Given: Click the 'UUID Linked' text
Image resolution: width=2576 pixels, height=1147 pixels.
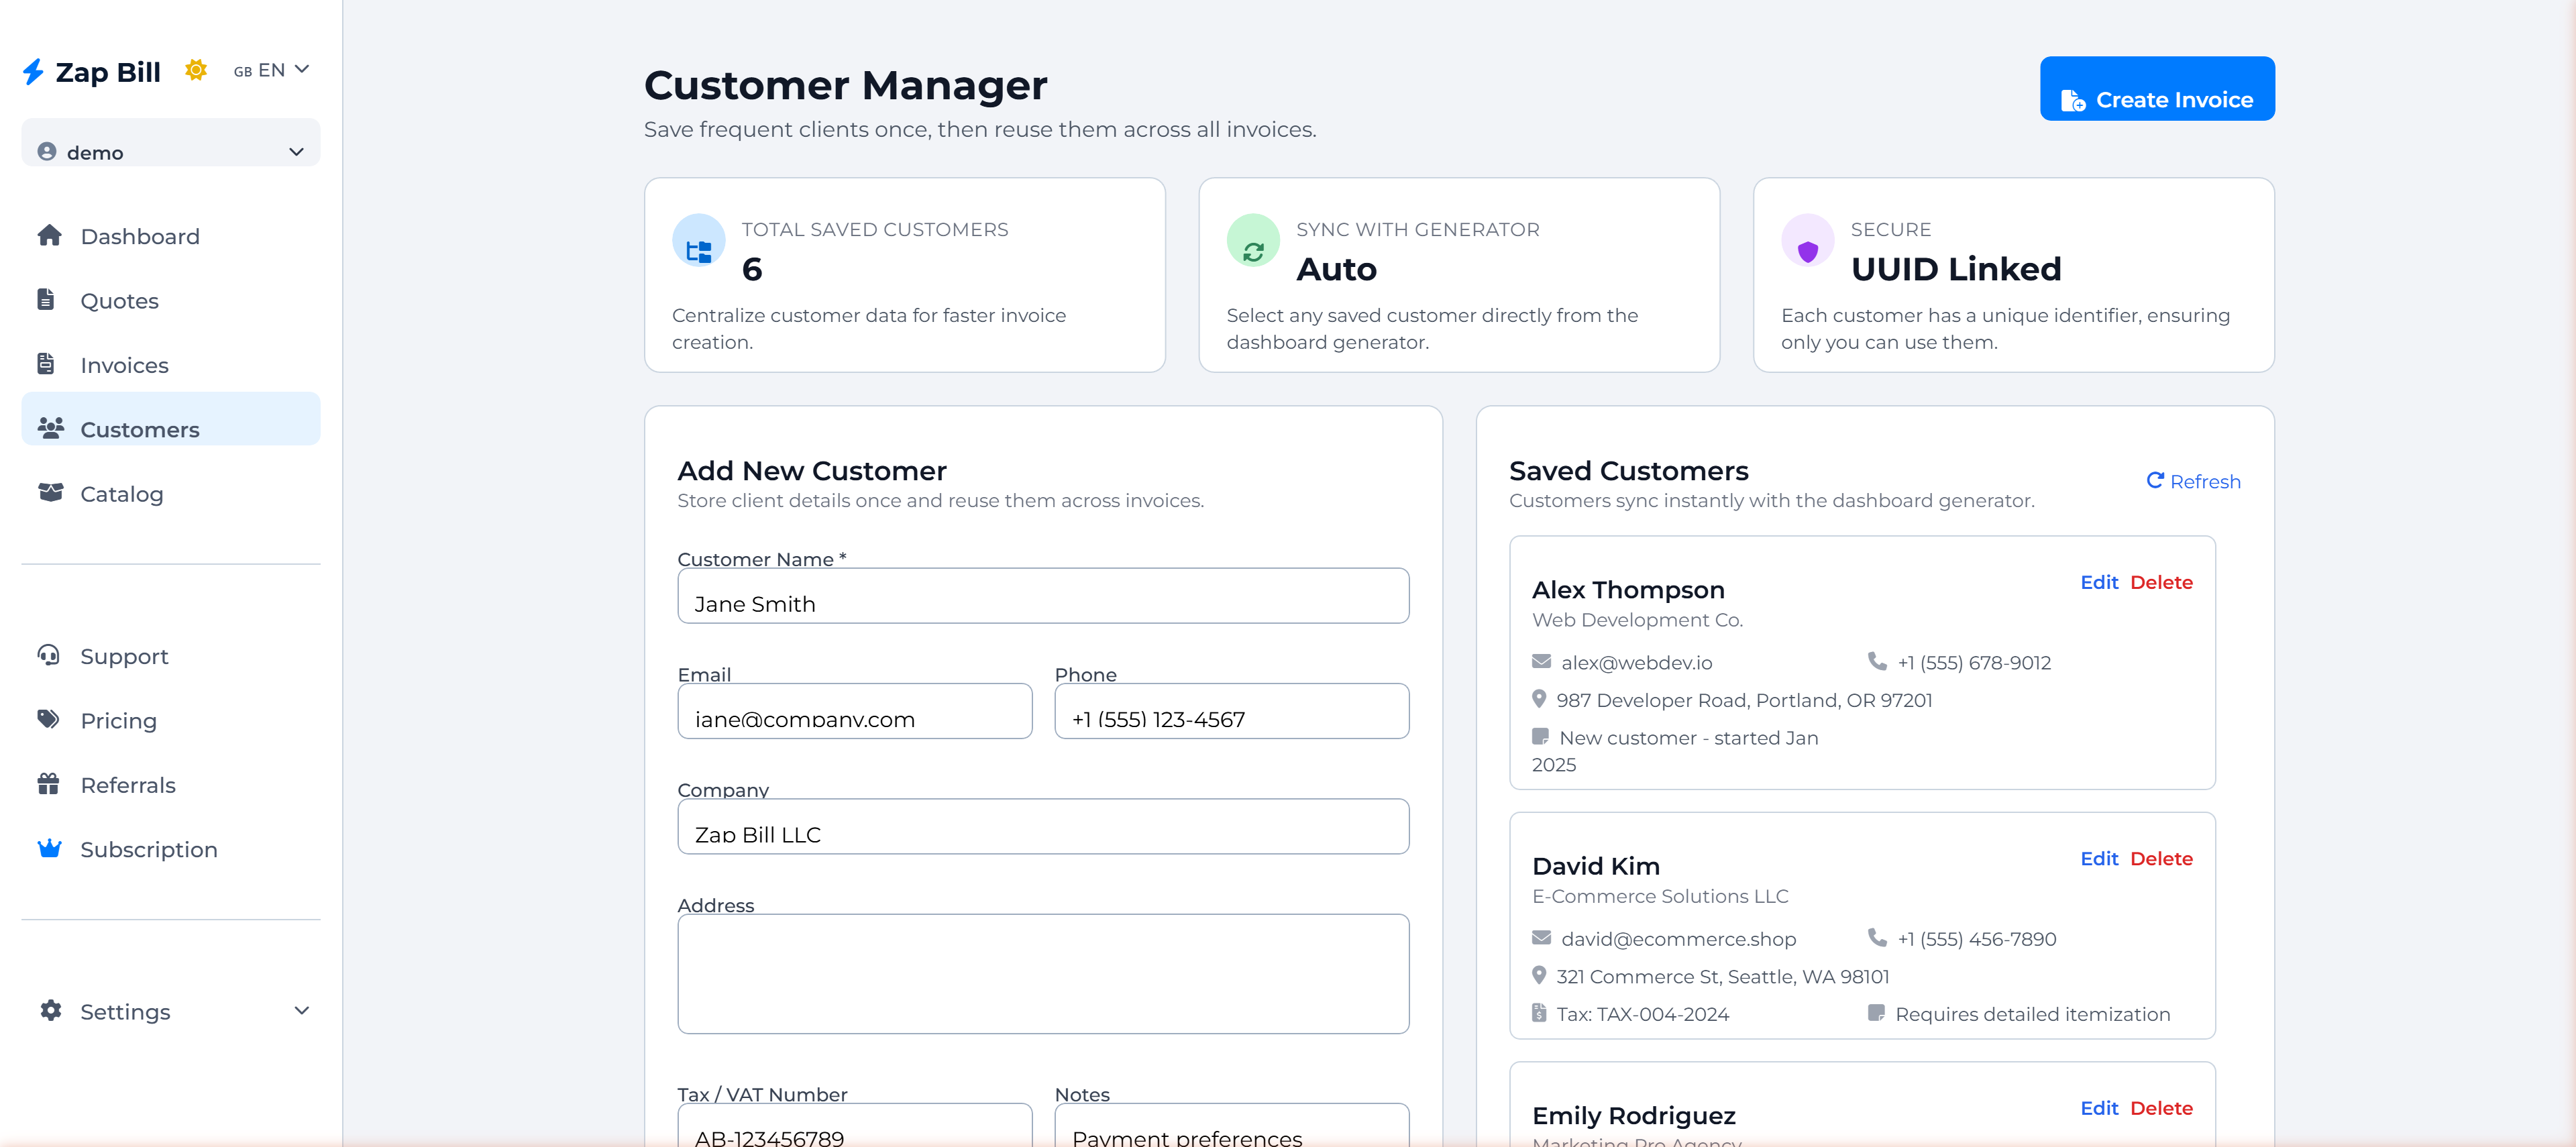Looking at the screenshot, I should pyautogui.click(x=1956, y=269).
